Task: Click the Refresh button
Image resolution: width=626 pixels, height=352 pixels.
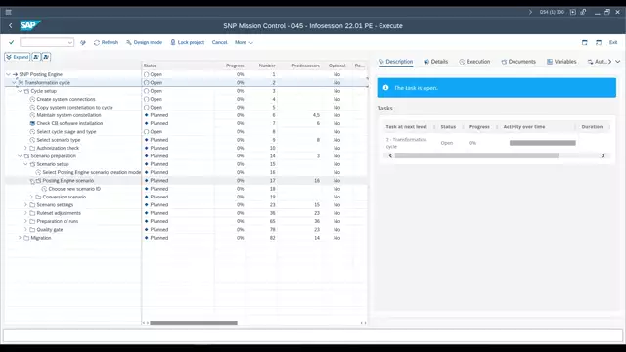Action: [106, 42]
